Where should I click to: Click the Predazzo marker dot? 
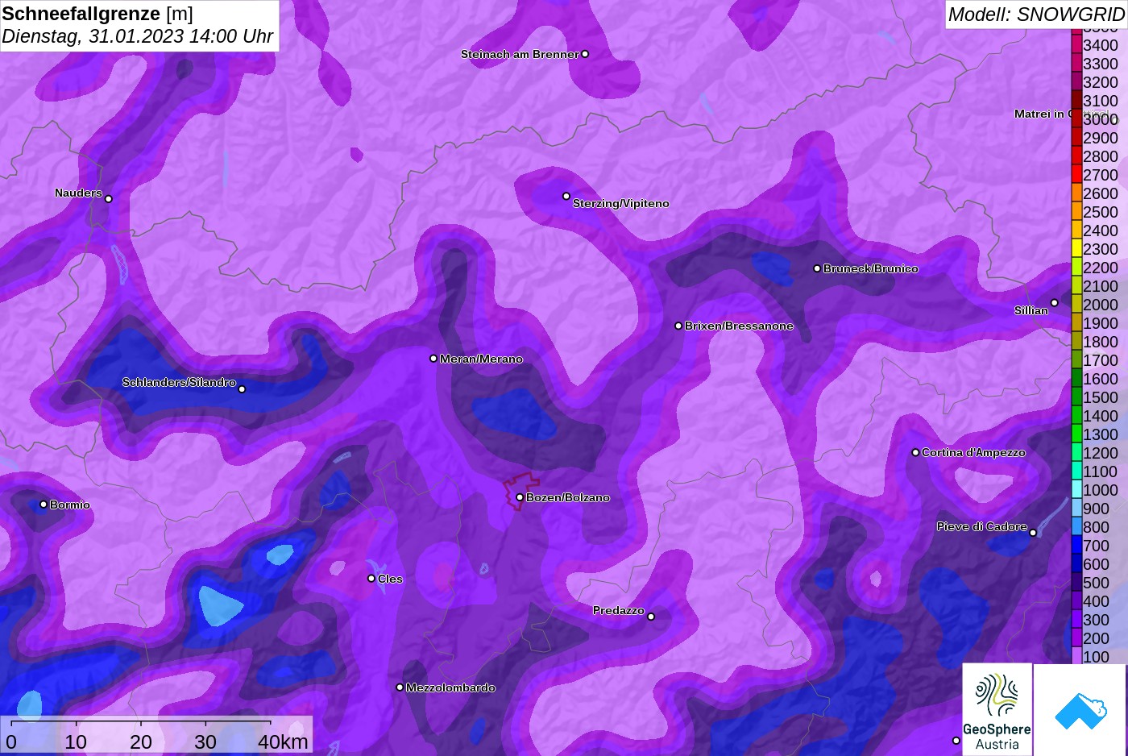click(651, 617)
